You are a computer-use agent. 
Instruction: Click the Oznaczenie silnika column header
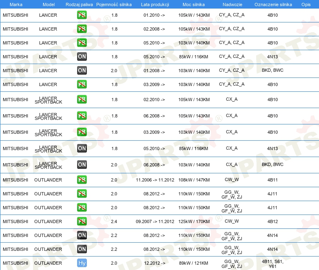coord(273,4)
